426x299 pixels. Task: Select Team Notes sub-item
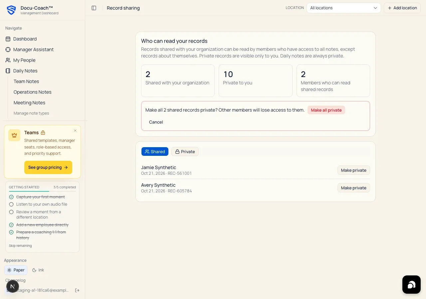26,81
